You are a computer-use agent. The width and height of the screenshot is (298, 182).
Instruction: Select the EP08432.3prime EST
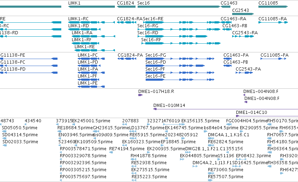241,159
